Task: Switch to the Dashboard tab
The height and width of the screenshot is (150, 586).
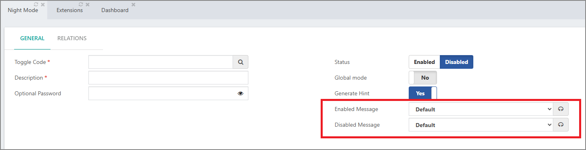Action: pyautogui.click(x=115, y=10)
